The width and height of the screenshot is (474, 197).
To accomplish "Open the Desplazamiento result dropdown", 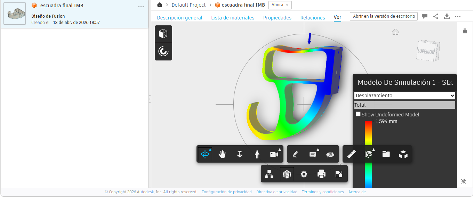I will pyautogui.click(x=404, y=96).
